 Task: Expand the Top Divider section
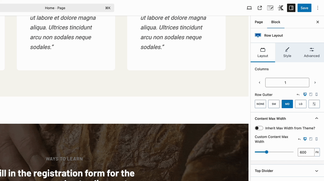317,171
